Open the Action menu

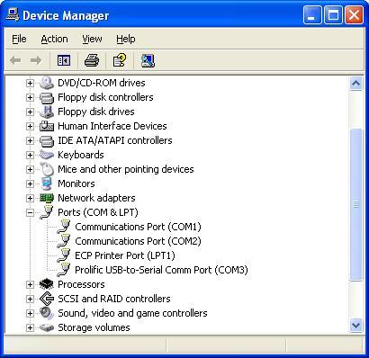tap(54, 39)
